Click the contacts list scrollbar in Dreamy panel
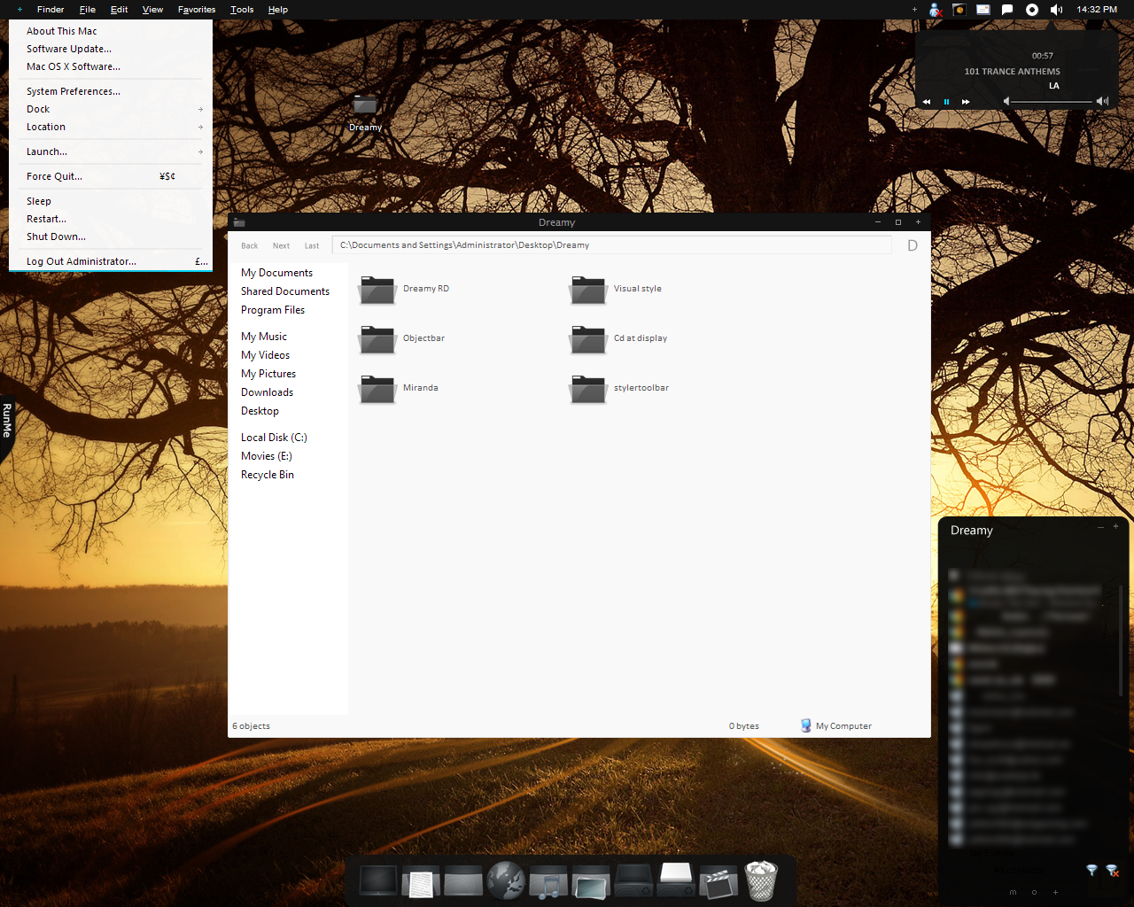This screenshot has width=1134, height=907. [1121, 640]
